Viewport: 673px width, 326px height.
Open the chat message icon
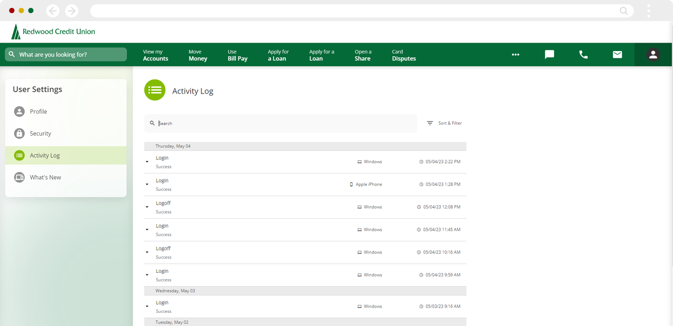(x=549, y=55)
